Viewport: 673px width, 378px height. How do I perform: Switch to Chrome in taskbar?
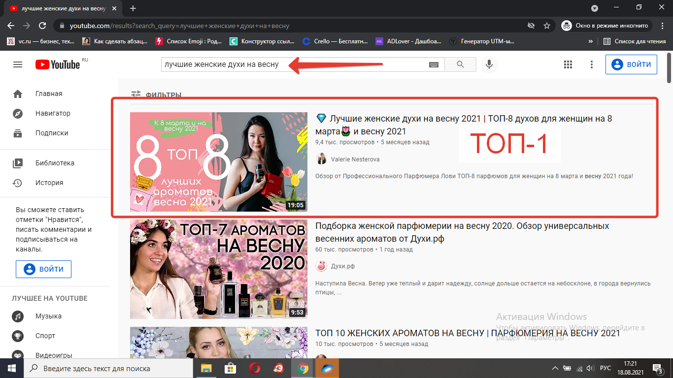point(303,368)
